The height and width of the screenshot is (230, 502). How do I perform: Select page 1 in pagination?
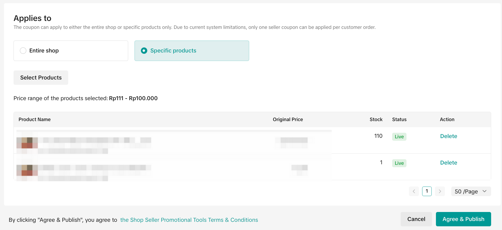point(427,191)
